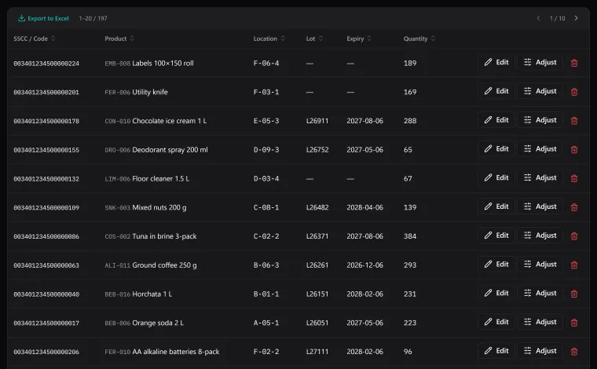Click product Deodorant spray 200 ml
This screenshot has height=369, width=597.
(170, 149)
